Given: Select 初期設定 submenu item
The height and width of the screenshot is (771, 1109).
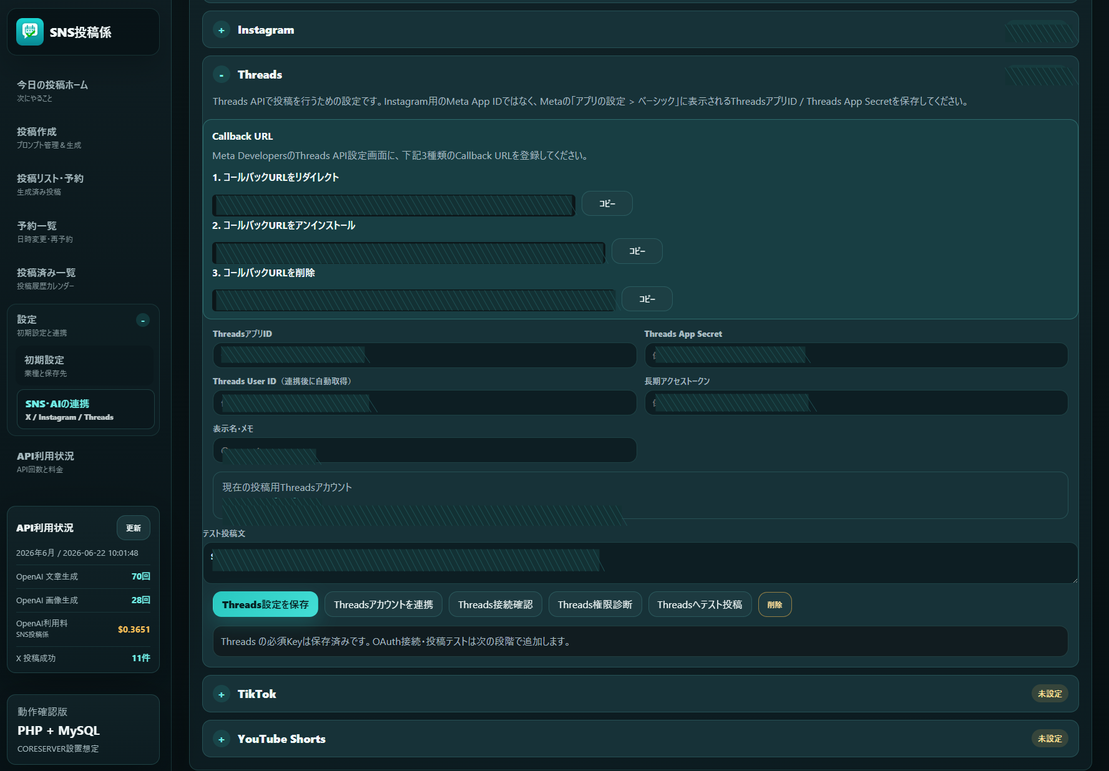Looking at the screenshot, I should click(85, 366).
